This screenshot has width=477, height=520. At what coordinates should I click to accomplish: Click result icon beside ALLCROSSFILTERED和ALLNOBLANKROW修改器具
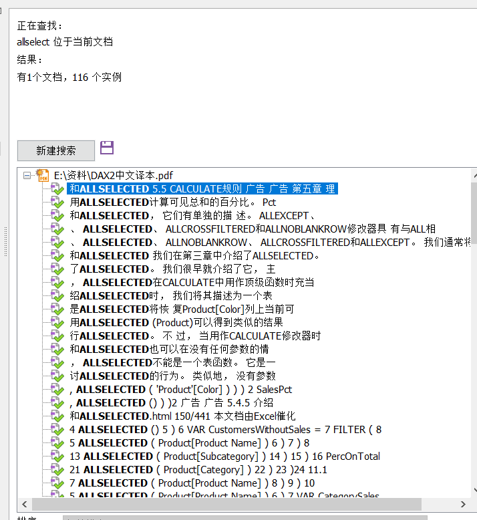click(57, 229)
